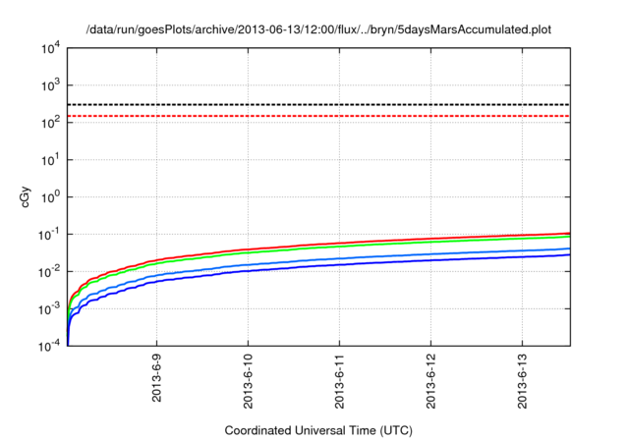Click the 10^-2 y-axis tick label
The image size is (629, 440).
click(49, 272)
